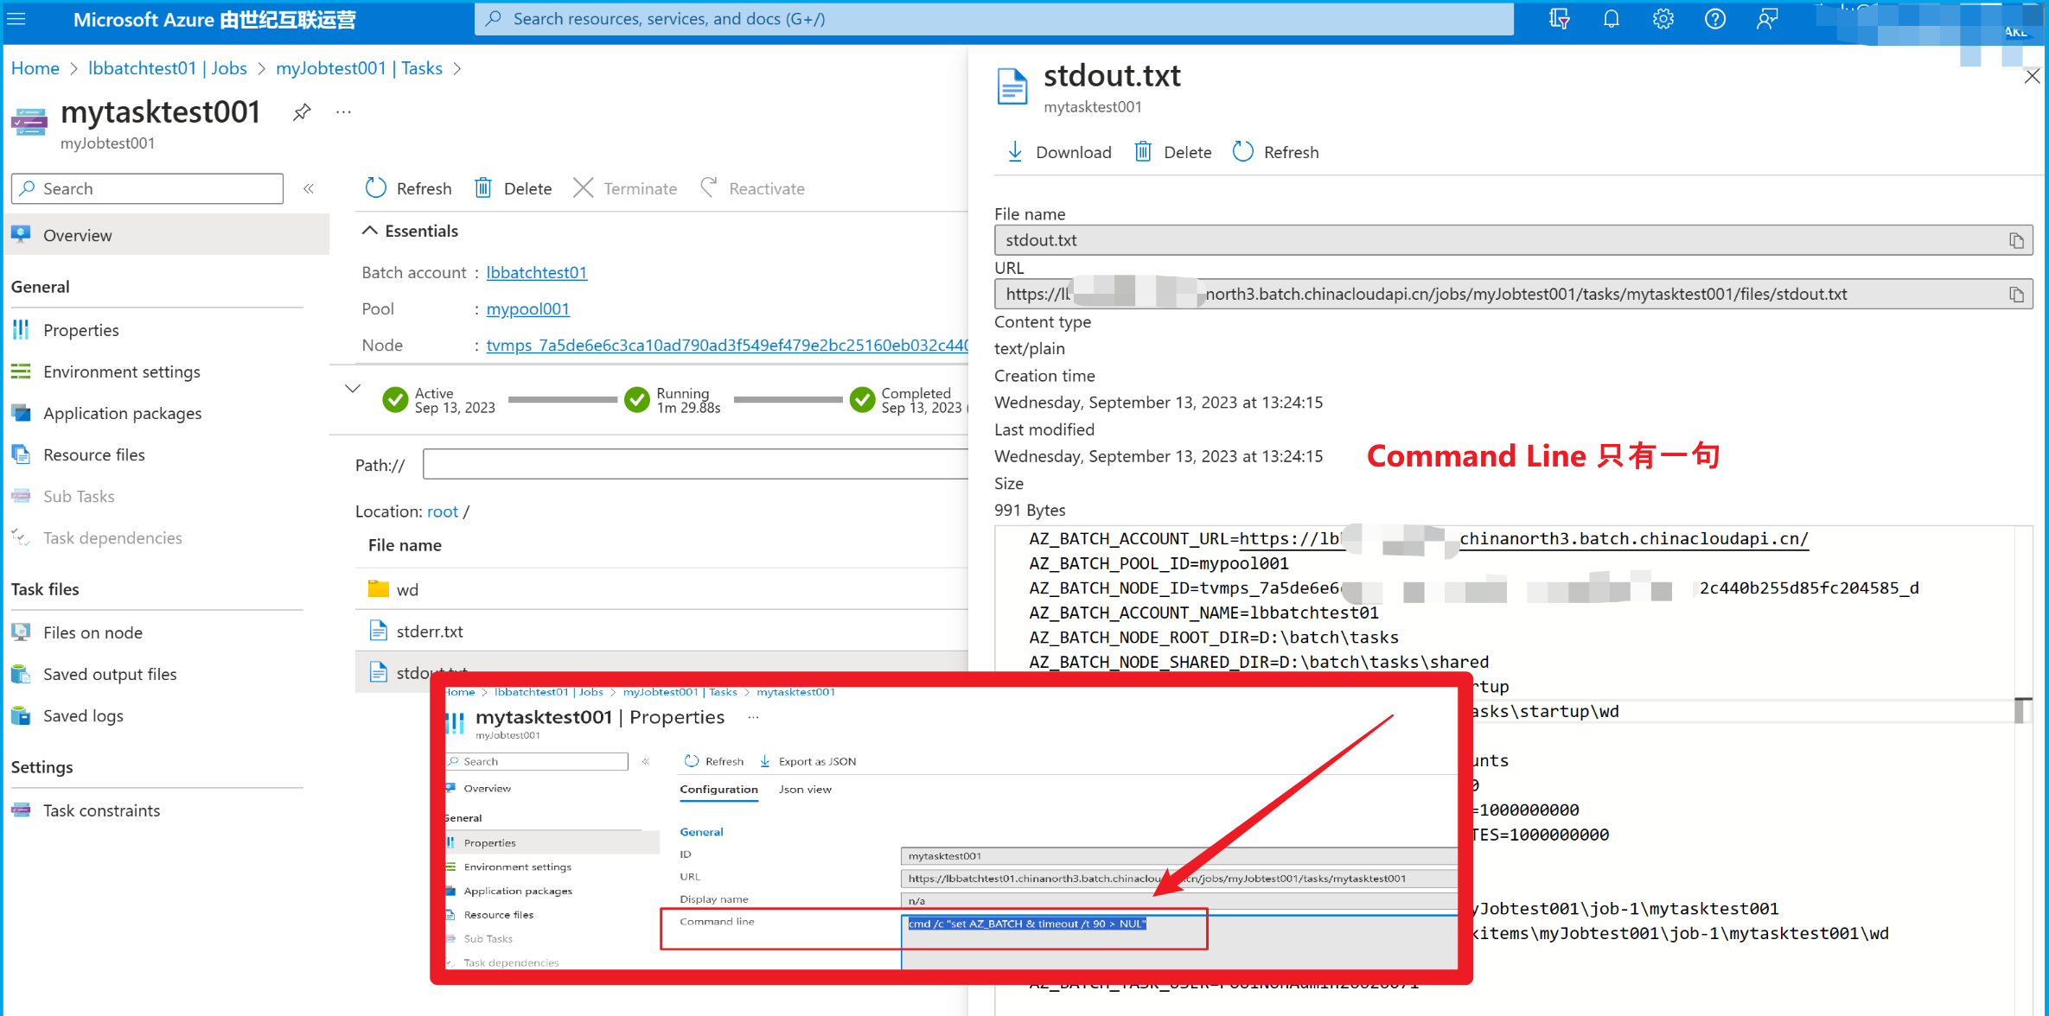Click the Download button for stdout.txt
The image size is (2049, 1016).
pos(1059,152)
